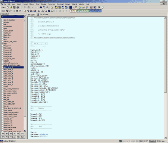This screenshot has width=168, height=143.
Task: Click the RPT button below the macro list
Action: point(22,134)
